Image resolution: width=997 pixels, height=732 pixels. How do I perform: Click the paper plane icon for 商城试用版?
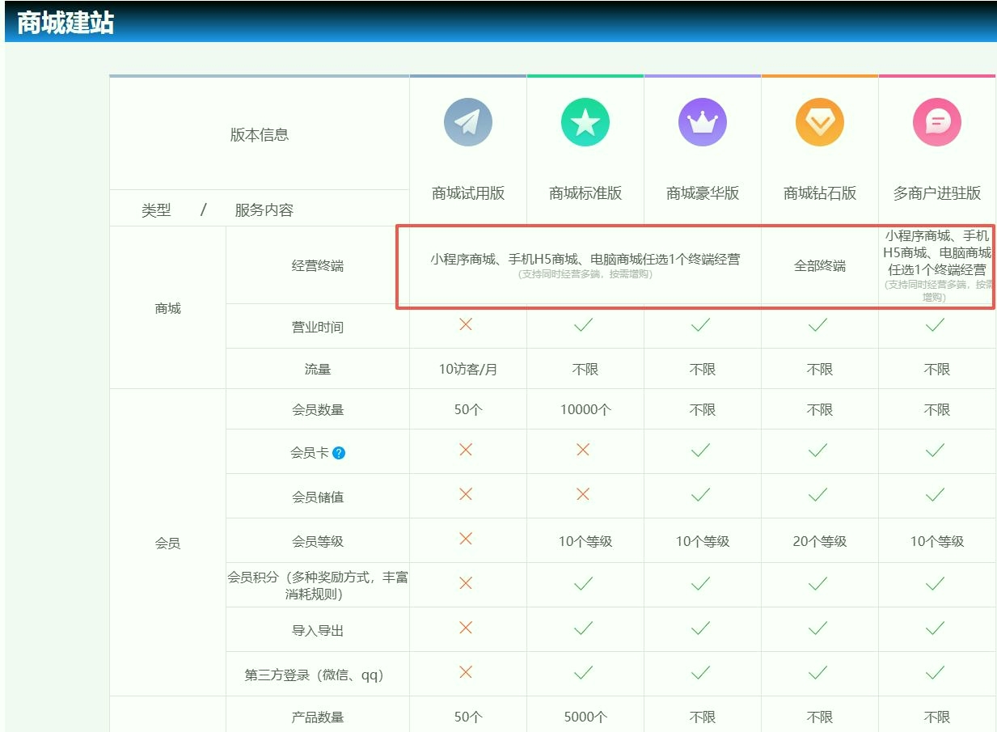pos(467,122)
